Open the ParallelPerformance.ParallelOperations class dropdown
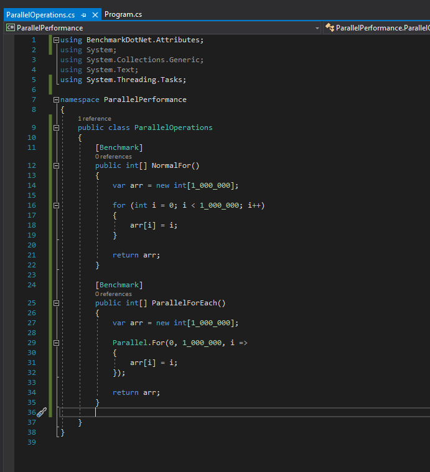The width and height of the screenshot is (430, 472). tap(381, 28)
